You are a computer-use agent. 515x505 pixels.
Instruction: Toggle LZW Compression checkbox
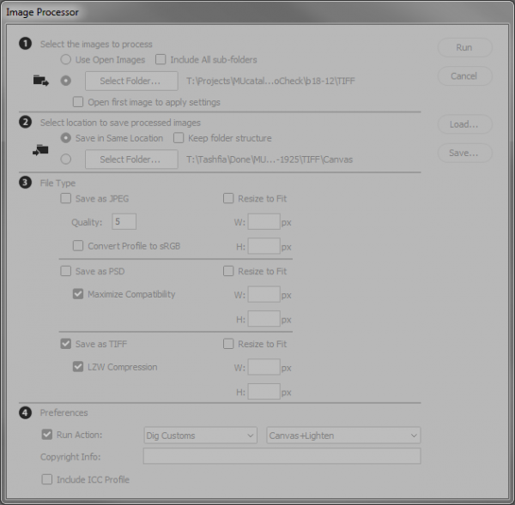coord(79,368)
